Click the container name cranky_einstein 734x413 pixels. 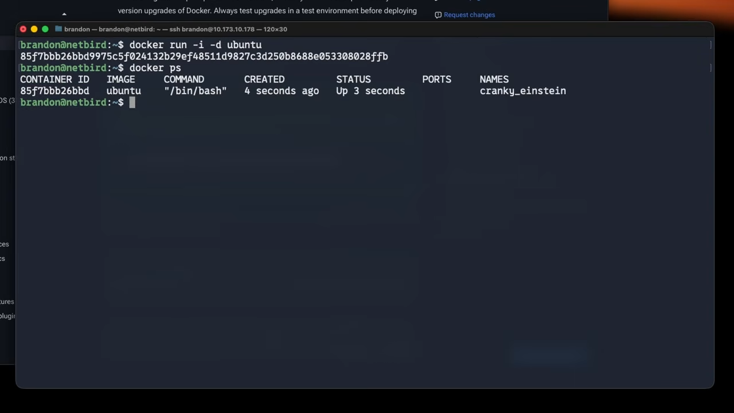pos(522,91)
